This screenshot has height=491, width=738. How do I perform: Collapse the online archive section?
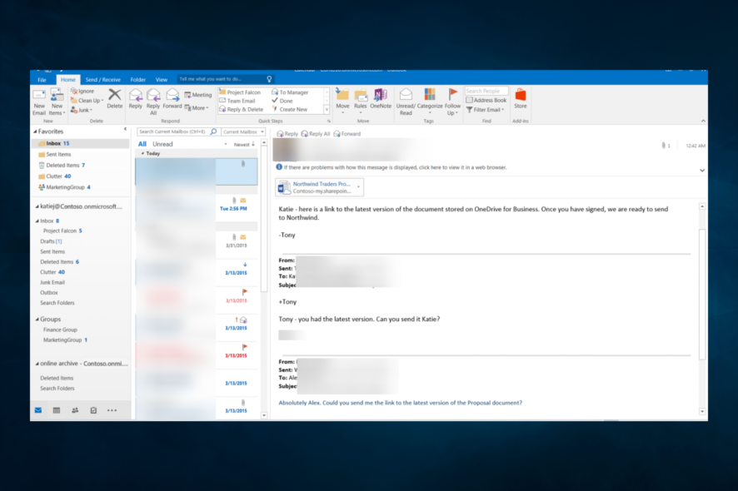(x=37, y=364)
